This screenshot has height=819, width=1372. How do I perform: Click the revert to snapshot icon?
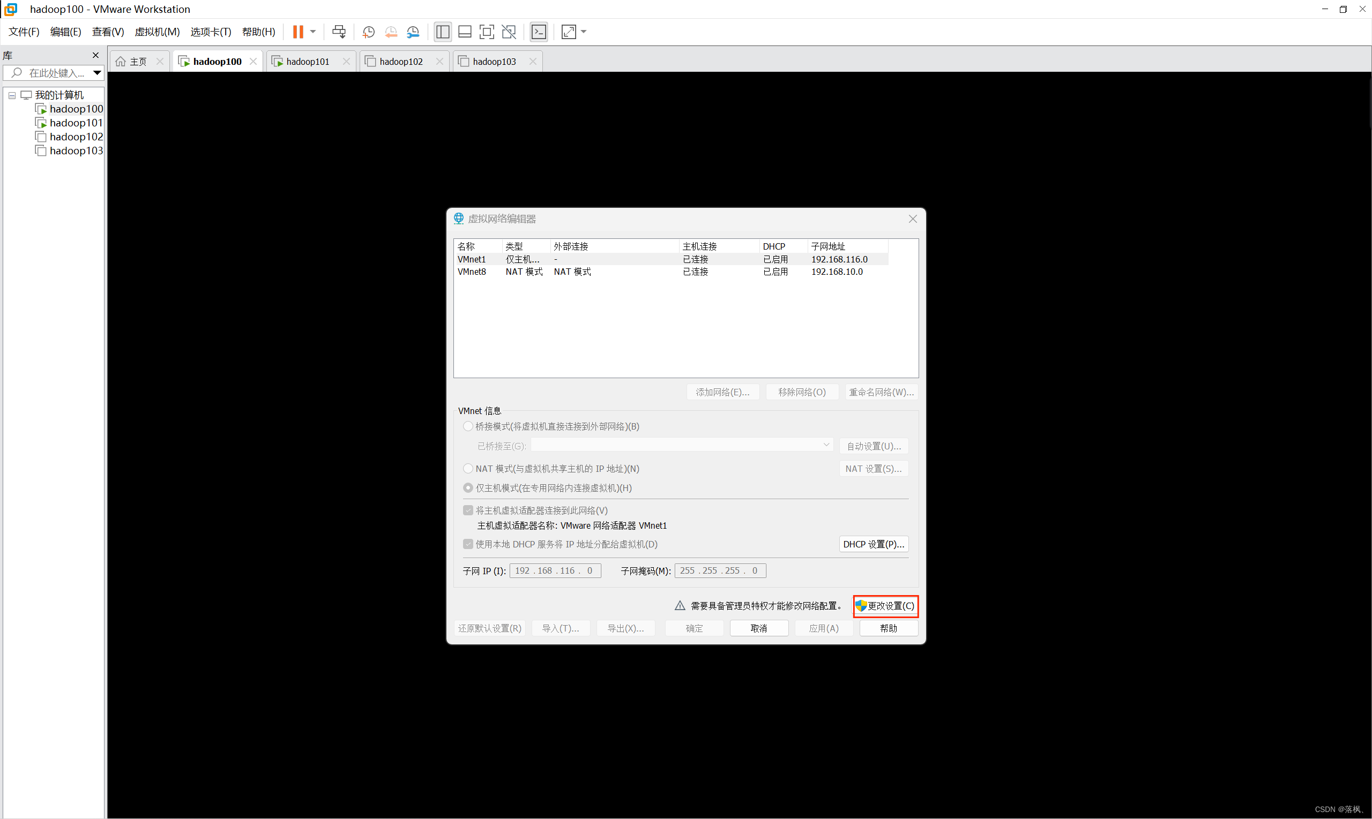click(391, 32)
